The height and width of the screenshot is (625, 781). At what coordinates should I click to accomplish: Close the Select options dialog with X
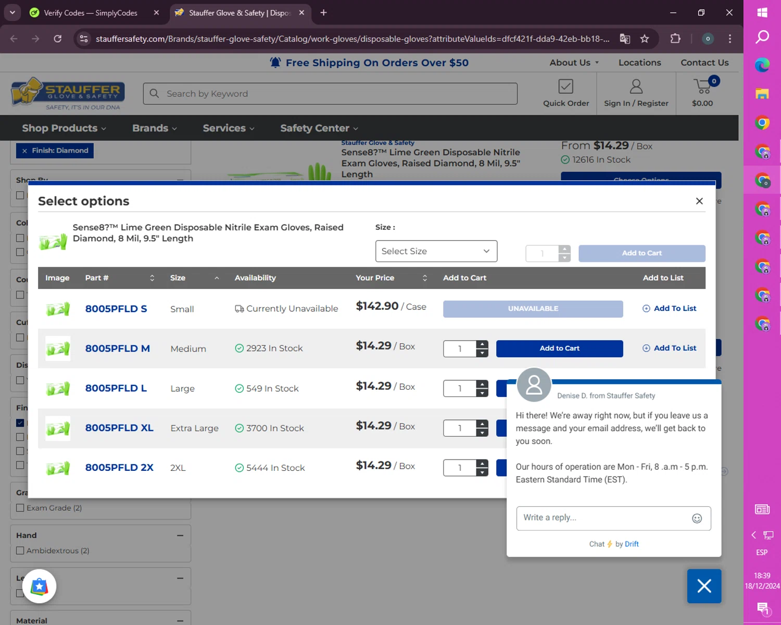coord(699,201)
